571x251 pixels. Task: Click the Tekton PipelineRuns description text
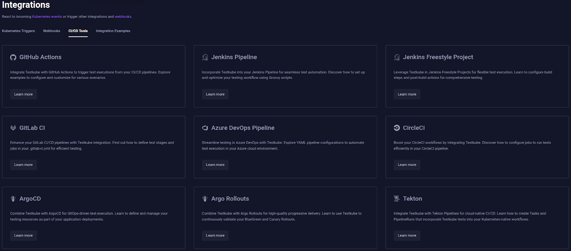pyautogui.click(x=470, y=216)
